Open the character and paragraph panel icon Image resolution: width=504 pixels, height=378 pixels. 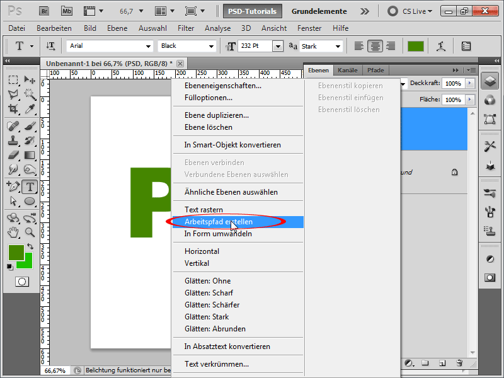(x=466, y=46)
